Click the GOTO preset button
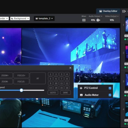128x128 pixels. [53, 92]
